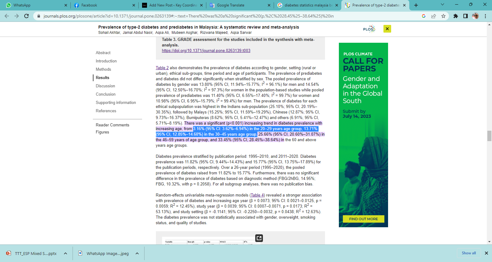
Task: Open a new browser tab
Action: [416, 5]
